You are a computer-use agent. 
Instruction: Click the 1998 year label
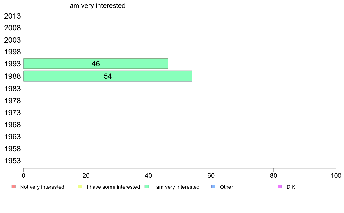pyautogui.click(x=12, y=52)
